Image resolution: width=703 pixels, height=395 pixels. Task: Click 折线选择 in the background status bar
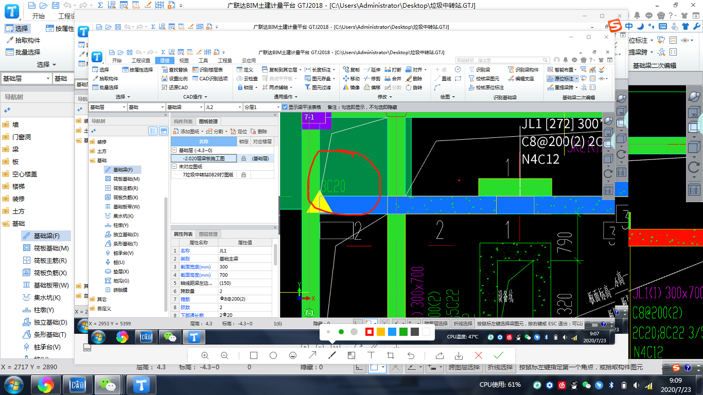tap(500, 367)
